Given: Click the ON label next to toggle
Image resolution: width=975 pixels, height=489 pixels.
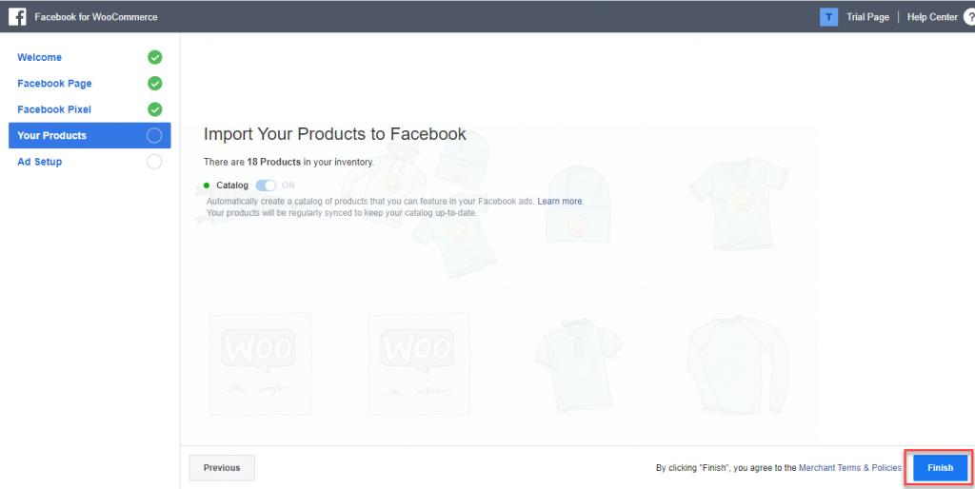Looking at the screenshot, I should [x=288, y=186].
